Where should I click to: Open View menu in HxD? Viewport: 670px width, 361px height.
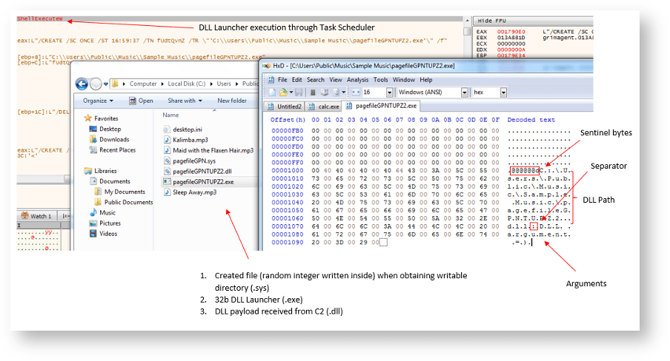(336, 80)
